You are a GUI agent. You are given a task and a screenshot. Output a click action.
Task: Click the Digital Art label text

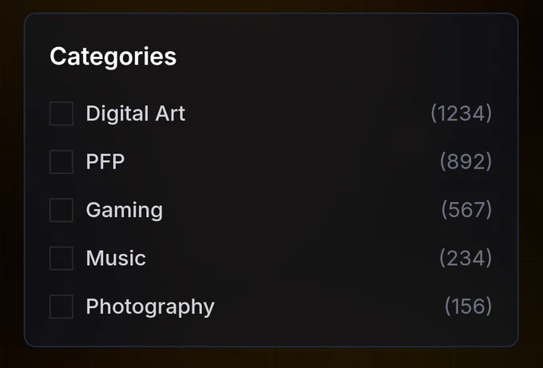(x=135, y=113)
